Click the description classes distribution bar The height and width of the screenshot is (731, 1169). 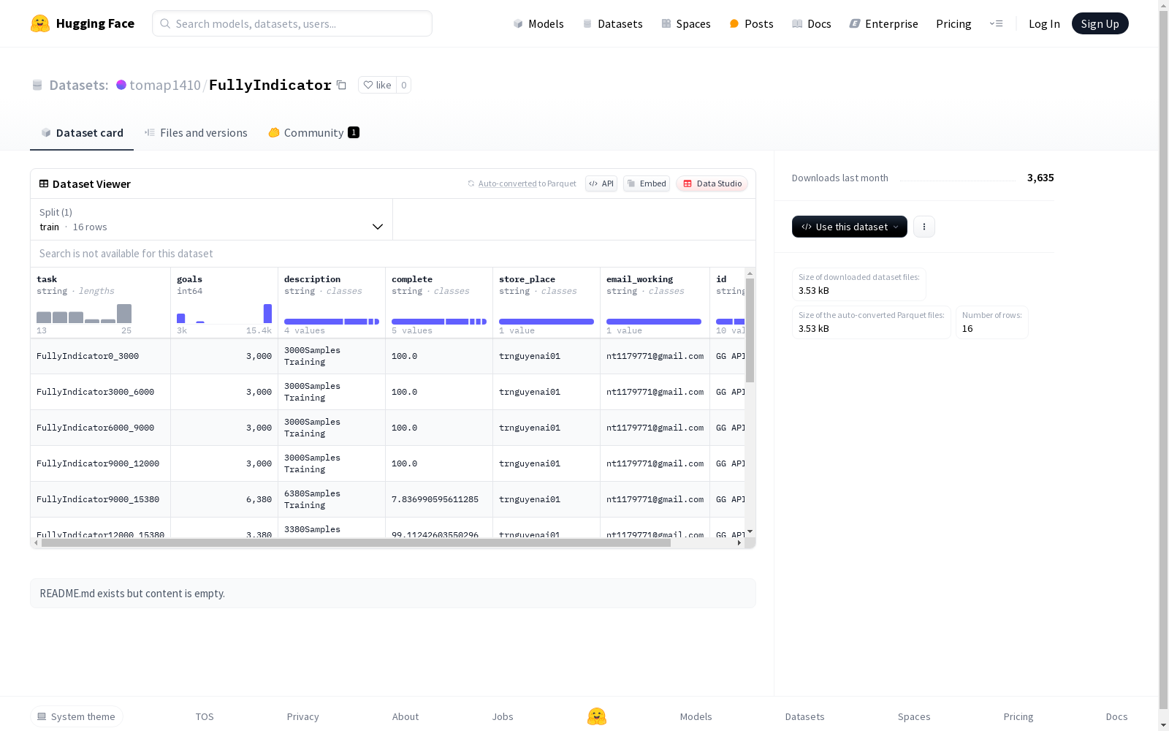click(332, 322)
